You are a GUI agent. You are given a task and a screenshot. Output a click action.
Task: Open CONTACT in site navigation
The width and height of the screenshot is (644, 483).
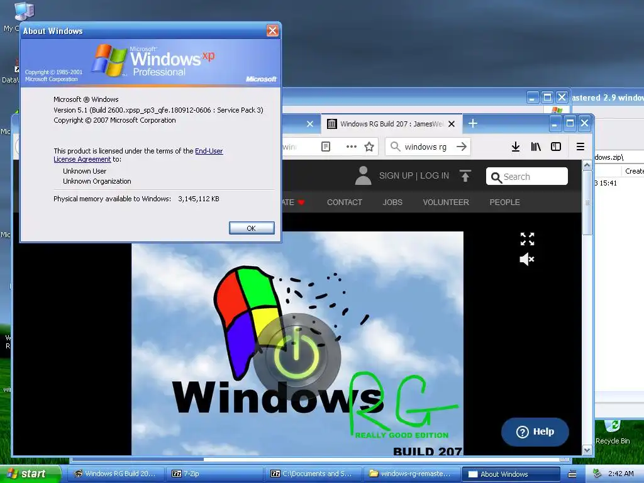click(x=345, y=202)
